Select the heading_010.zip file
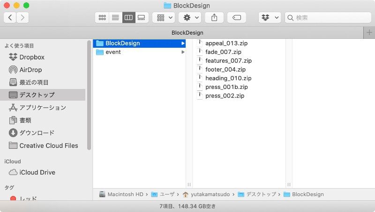 pos(228,78)
